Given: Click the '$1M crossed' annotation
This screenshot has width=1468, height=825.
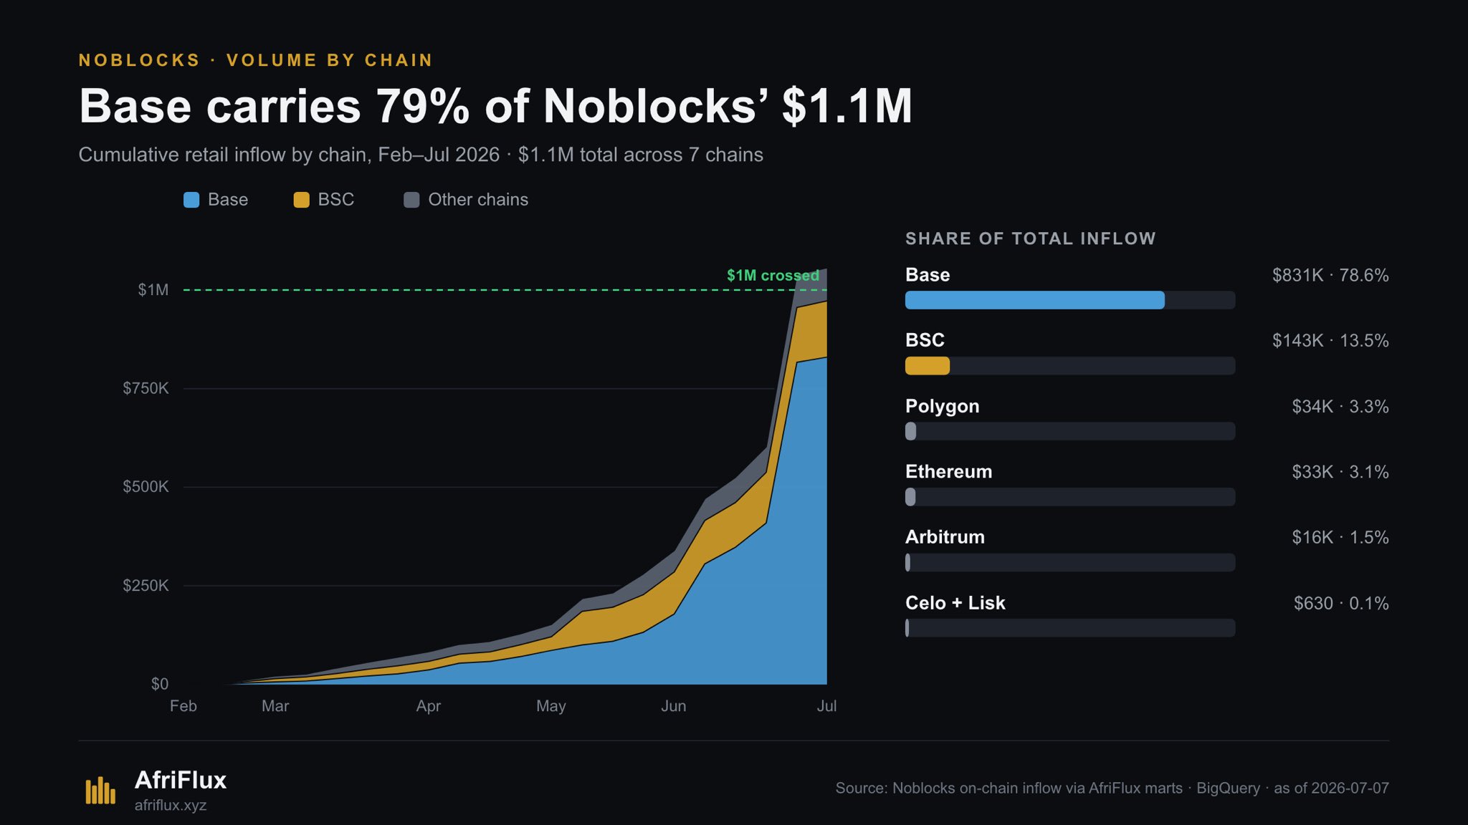Looking at the screenshot, I should 773,276.
